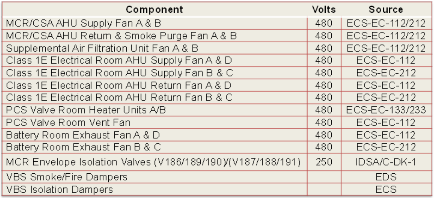Click Class 1E Electrical Room AHU Return Fan B & C
This screenshot has width=434, height=198.
155,97
